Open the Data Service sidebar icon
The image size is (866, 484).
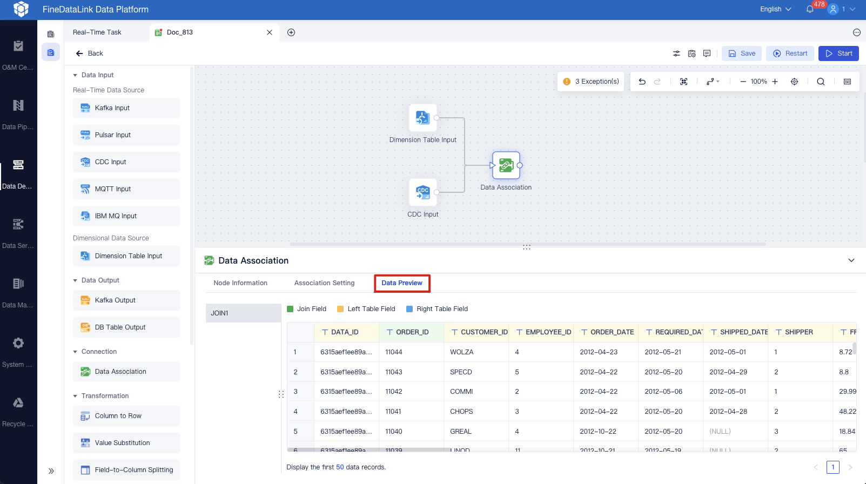click(18, 224)
